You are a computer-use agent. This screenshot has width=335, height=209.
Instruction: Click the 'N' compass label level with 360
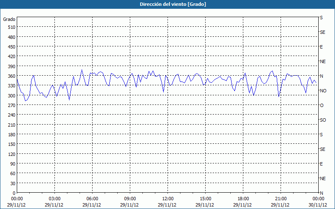click(x=322, y=76)
